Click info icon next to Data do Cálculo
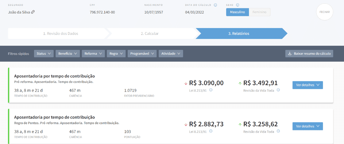Image resolution: width=344 pixels, height=144 pixels. 215,5
